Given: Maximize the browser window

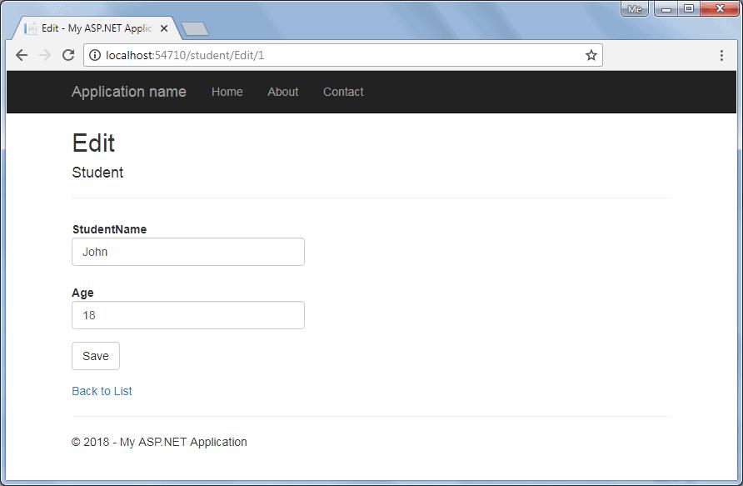Looking at the screenshot, I should tap(689, 9).
